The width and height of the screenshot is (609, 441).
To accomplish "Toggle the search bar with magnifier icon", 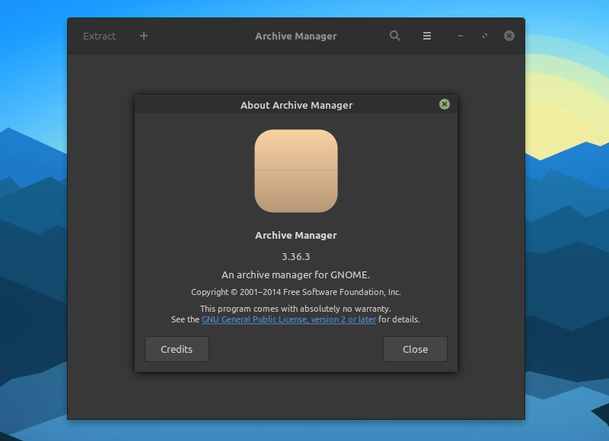I will coord(394,36).
